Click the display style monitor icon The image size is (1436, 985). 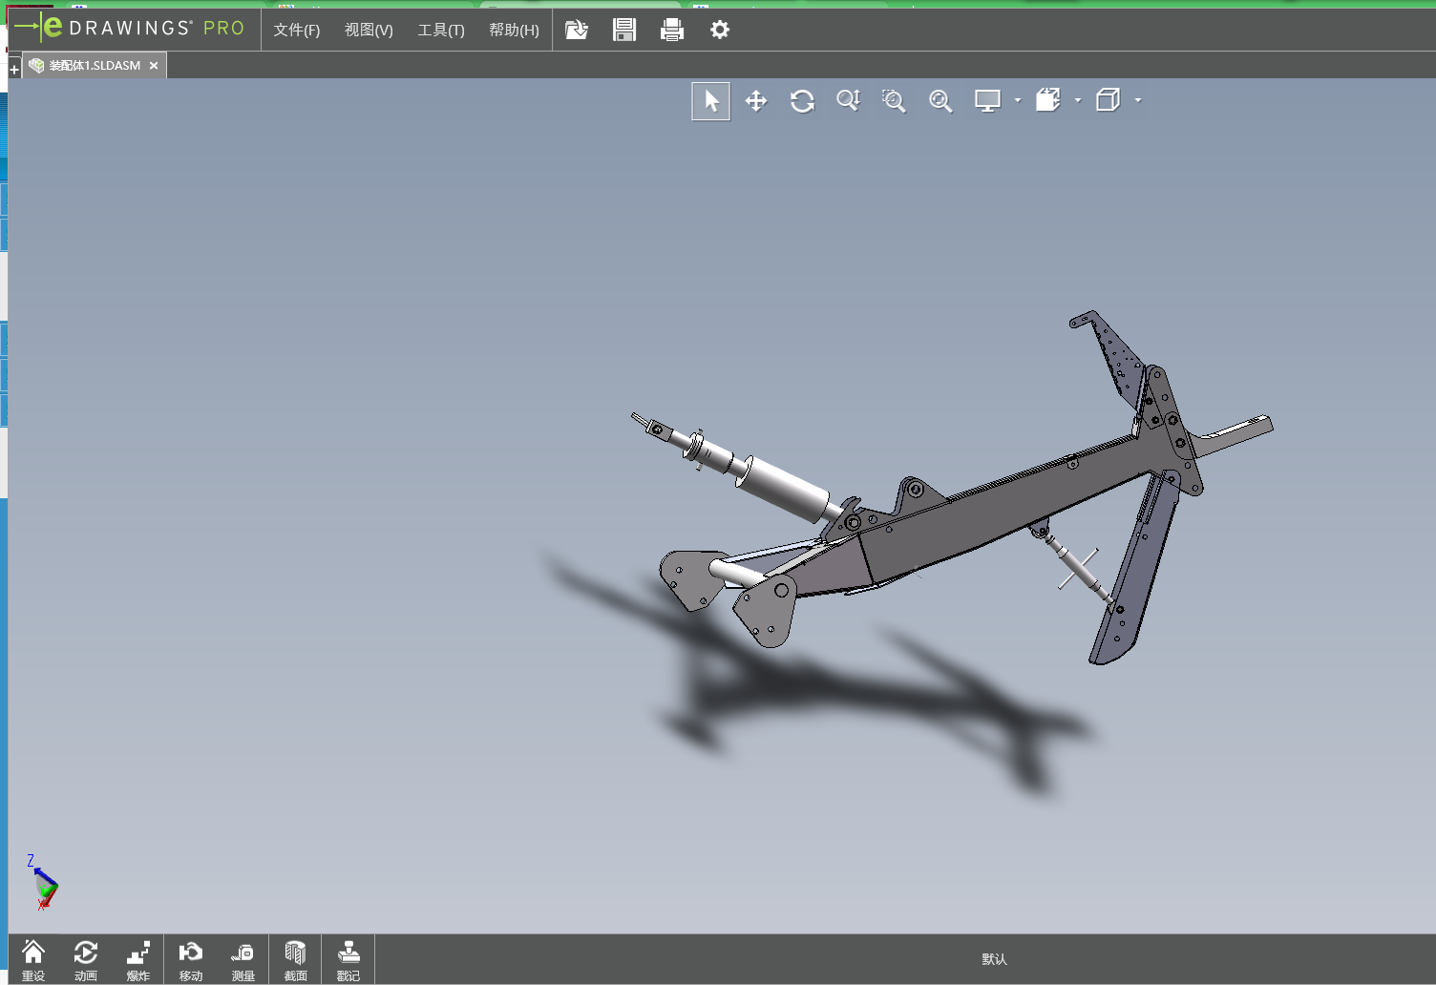pyautogui.click(x=987, y=100)
